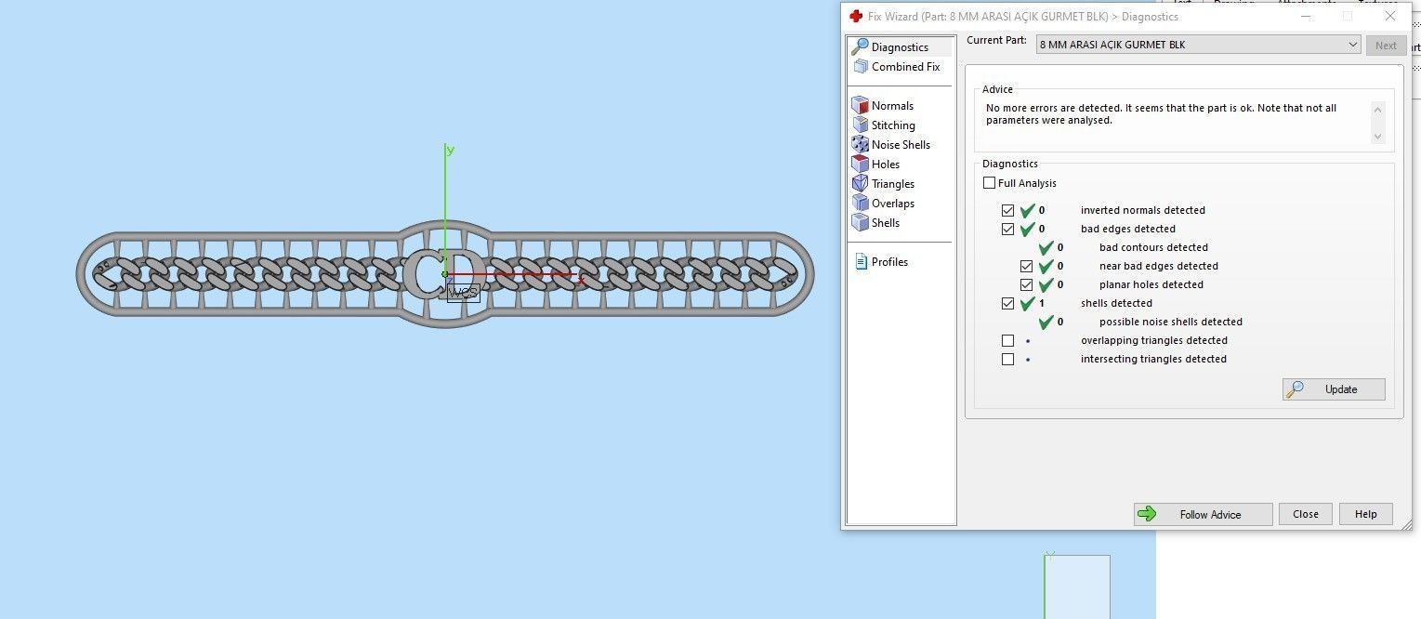
Task: Open the Current Part dropdown
Action: tap(1199, 45)
